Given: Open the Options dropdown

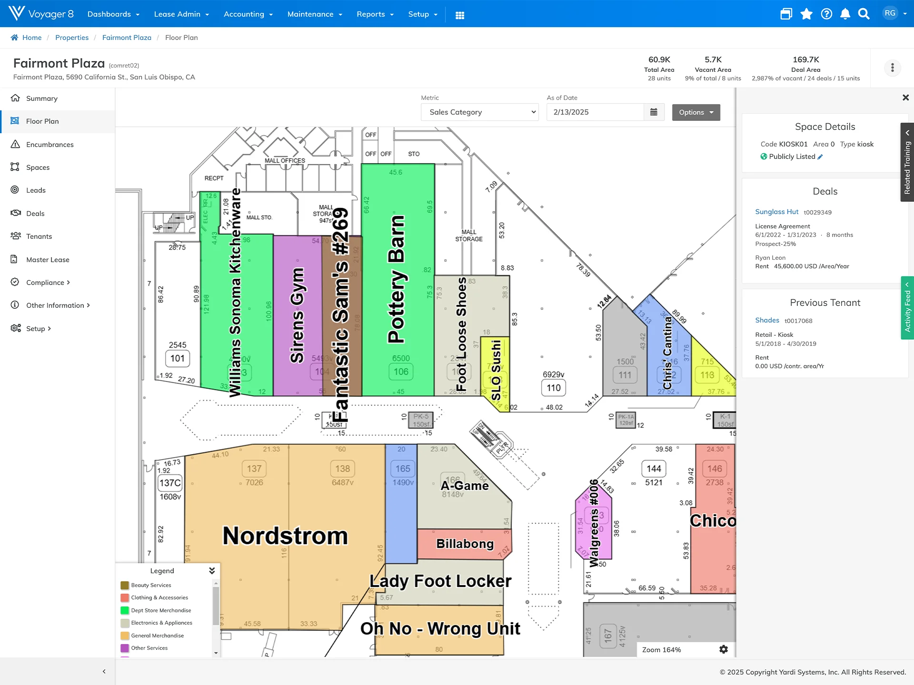Looking at the screenshot, I should pos(695,112).
